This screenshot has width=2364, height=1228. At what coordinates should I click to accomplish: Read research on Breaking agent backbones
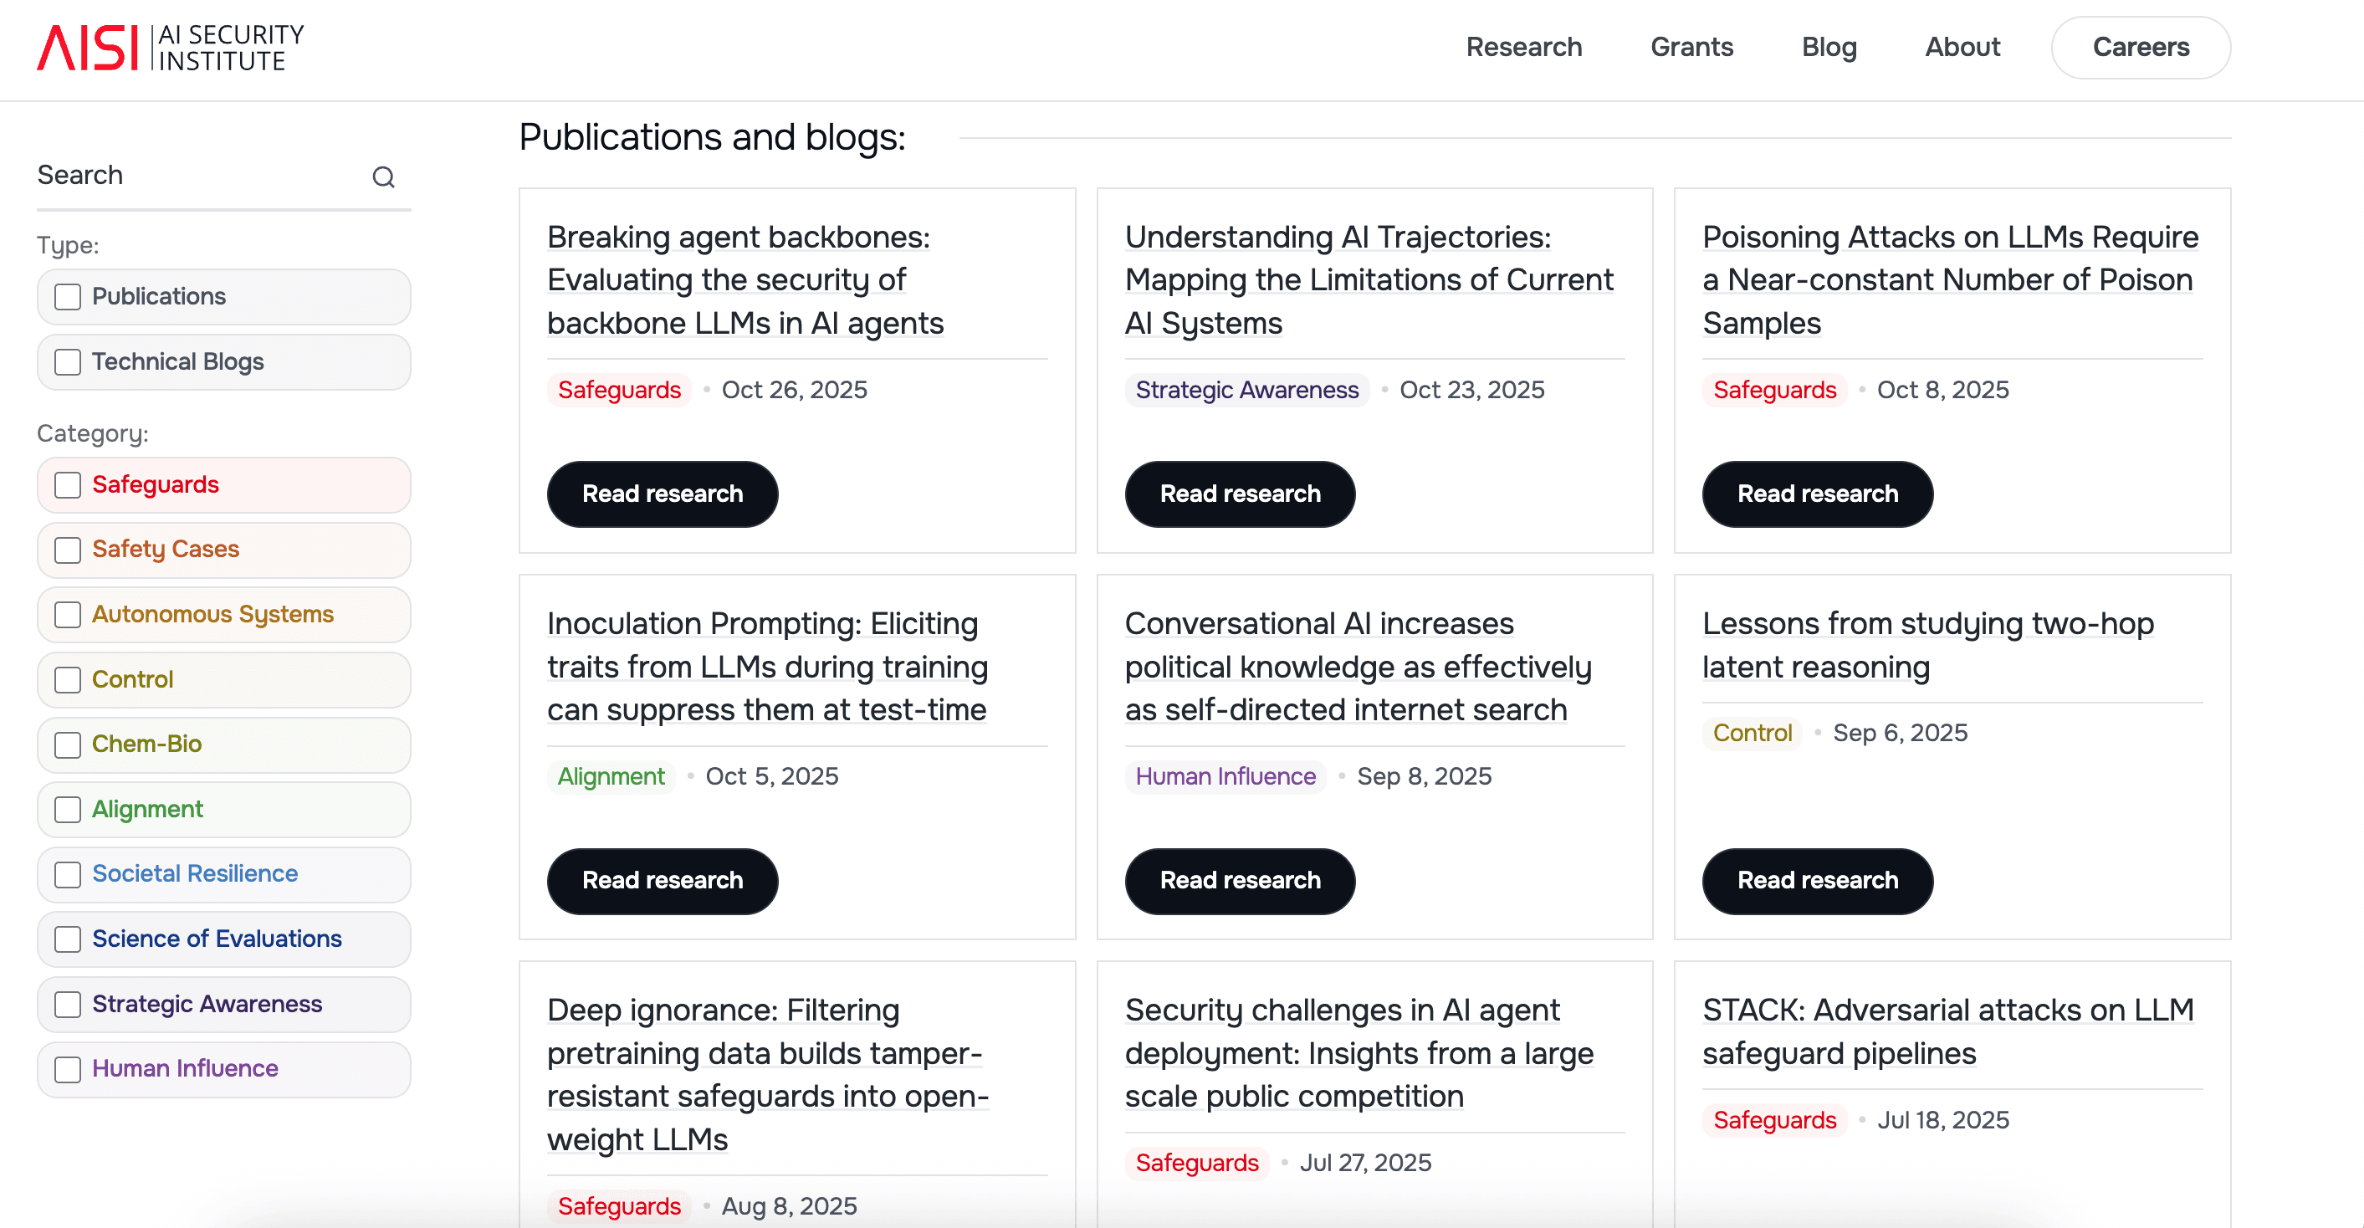pyautogui.click(x=662, y=494)
